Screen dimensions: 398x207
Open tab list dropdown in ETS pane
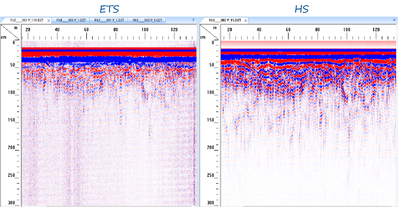[193, 20]
